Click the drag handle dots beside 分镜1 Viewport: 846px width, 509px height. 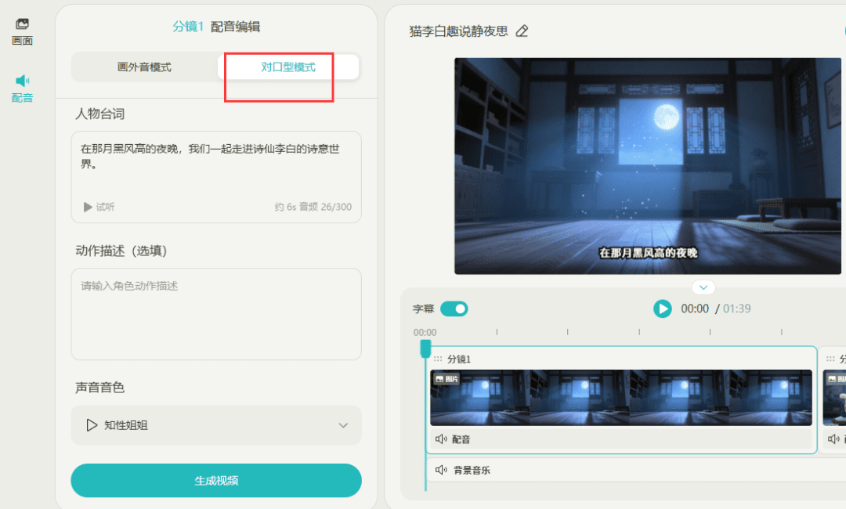(438, 359)
